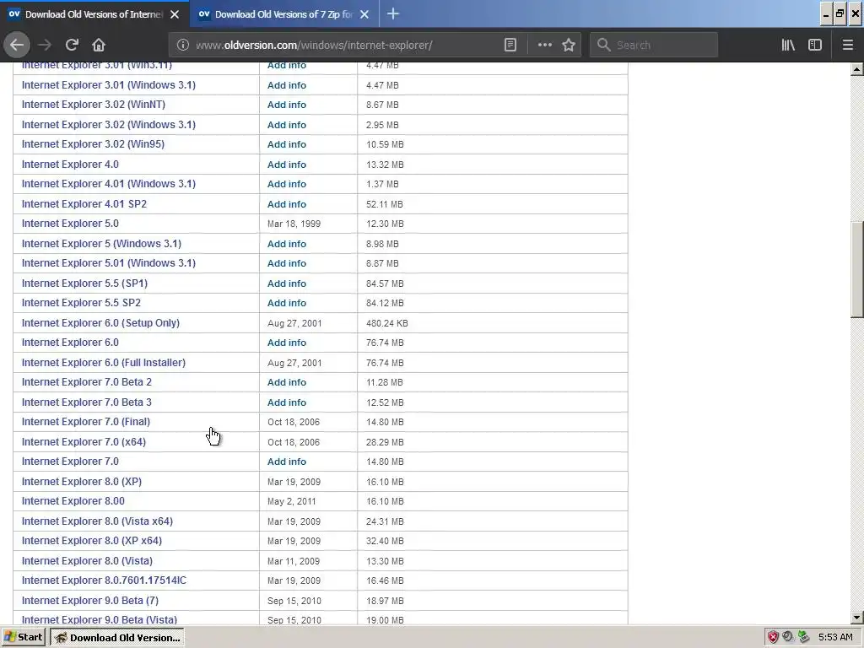The image size is (864, 648).
Task: Open the Firefox hamburger menu
Action: click(x=848, y=45)
